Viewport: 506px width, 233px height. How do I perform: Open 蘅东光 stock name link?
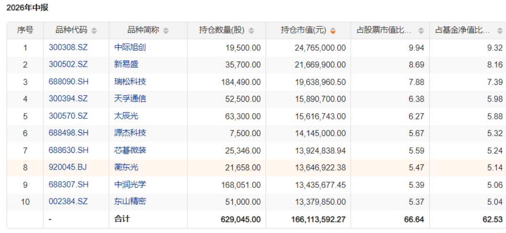tap(126, 167)
